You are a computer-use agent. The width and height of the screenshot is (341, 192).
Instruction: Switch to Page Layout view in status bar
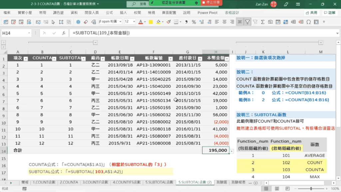[277, 189]
